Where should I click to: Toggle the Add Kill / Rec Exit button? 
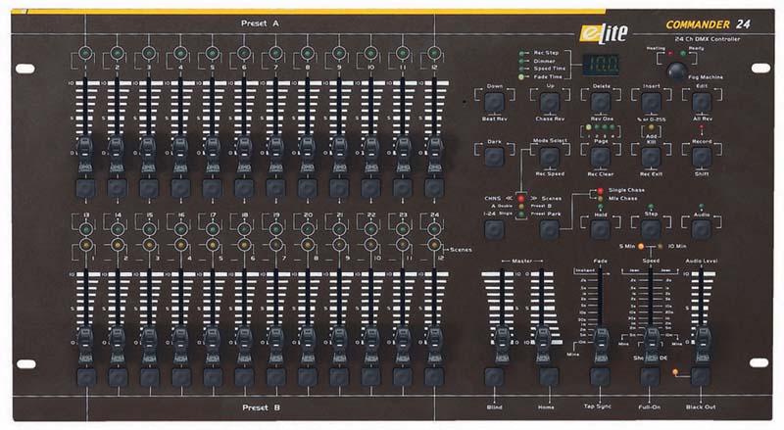coord(651,158)
